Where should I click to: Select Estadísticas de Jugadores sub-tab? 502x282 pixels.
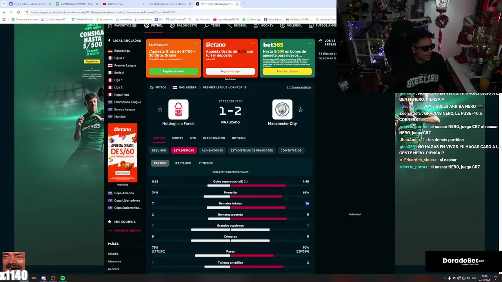(252, 150)
